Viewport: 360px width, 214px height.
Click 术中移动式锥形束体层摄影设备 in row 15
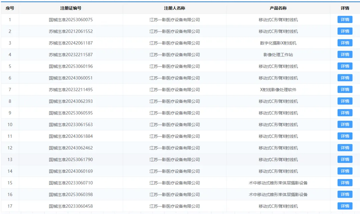[278, 183]
